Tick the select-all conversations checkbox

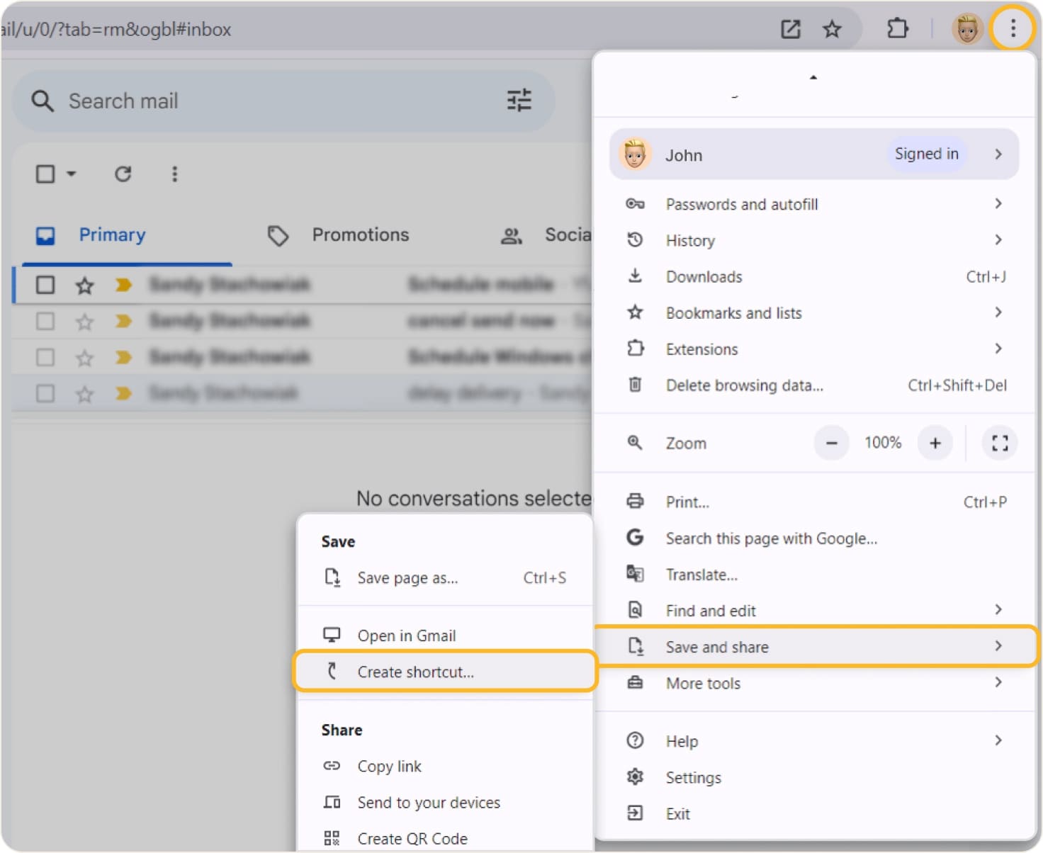click(x=45, y=174)
